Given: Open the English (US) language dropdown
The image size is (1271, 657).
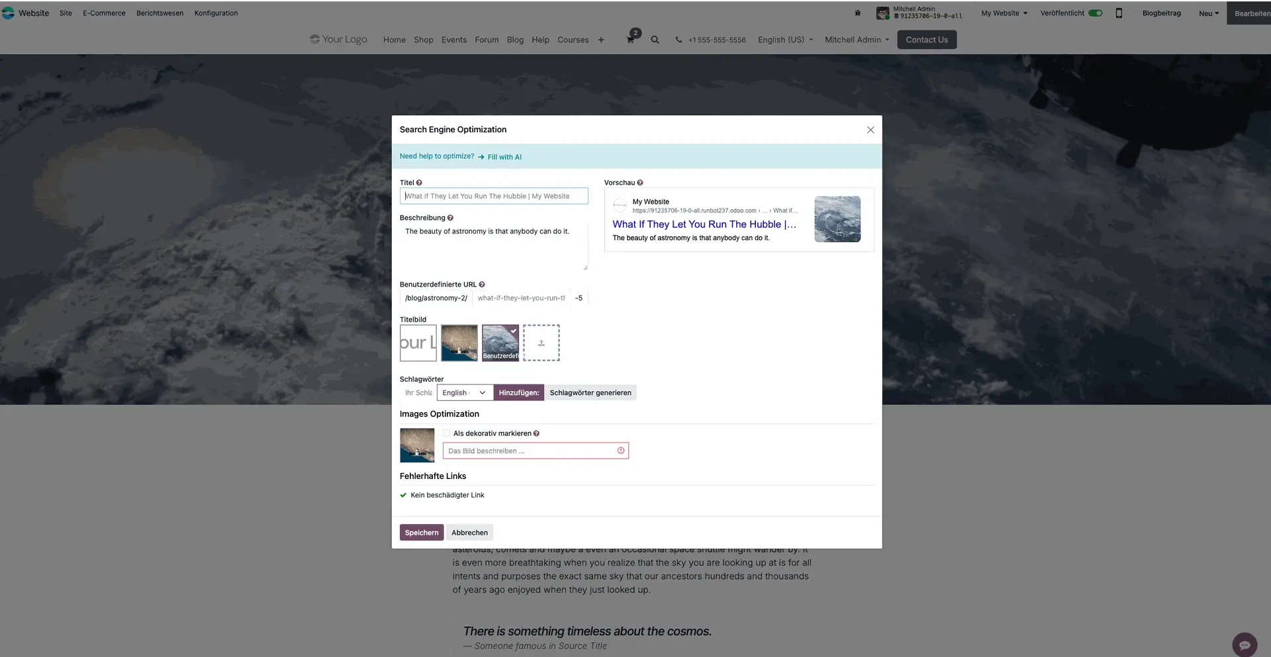Looking at the screenshot, I should (784, 40).
